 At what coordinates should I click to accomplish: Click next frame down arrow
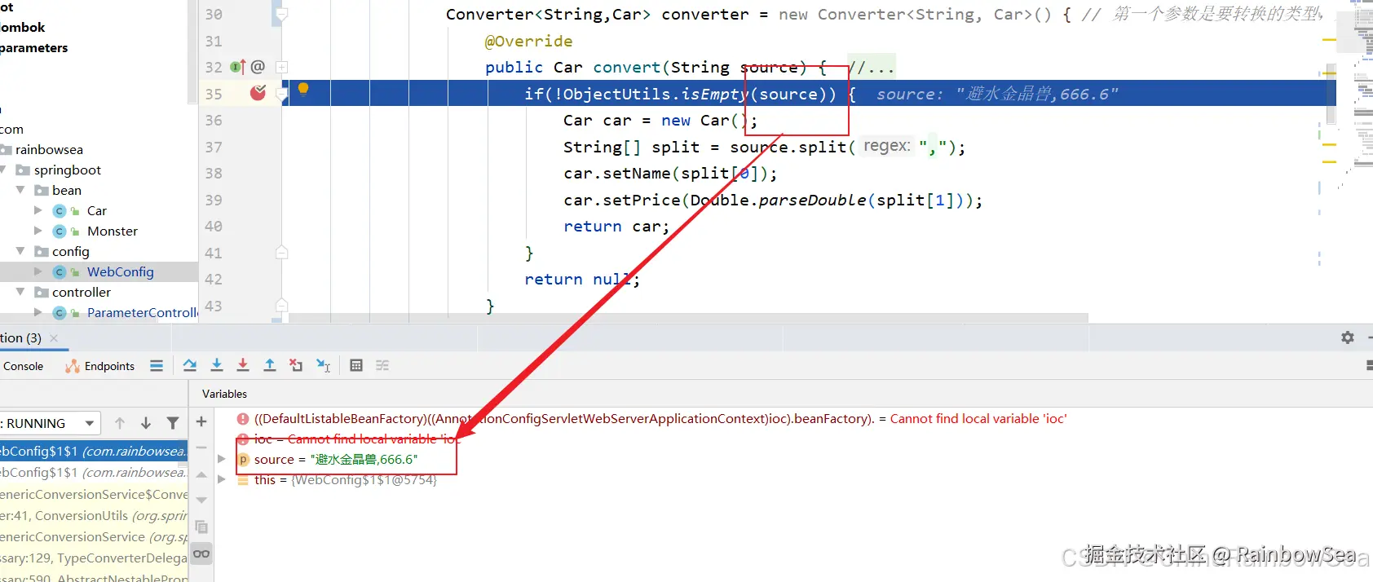pos(146,423)
